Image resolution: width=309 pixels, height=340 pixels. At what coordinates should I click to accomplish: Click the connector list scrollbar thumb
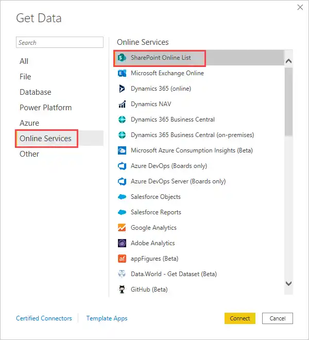[x=288, y=101]
